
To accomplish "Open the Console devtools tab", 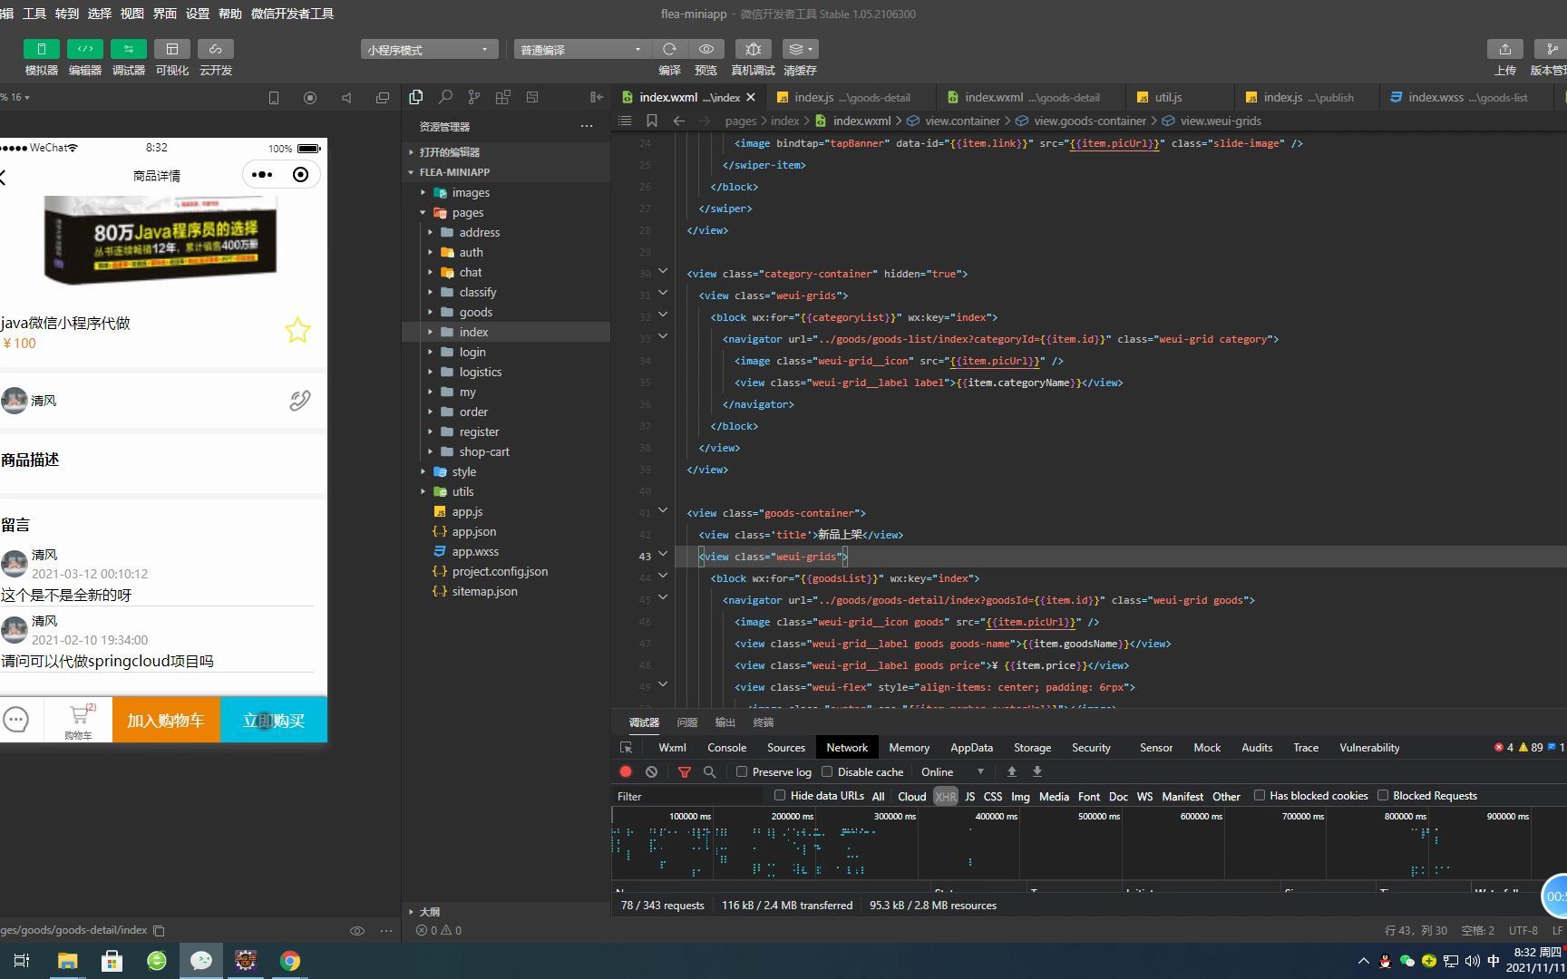I will point(726,747).
